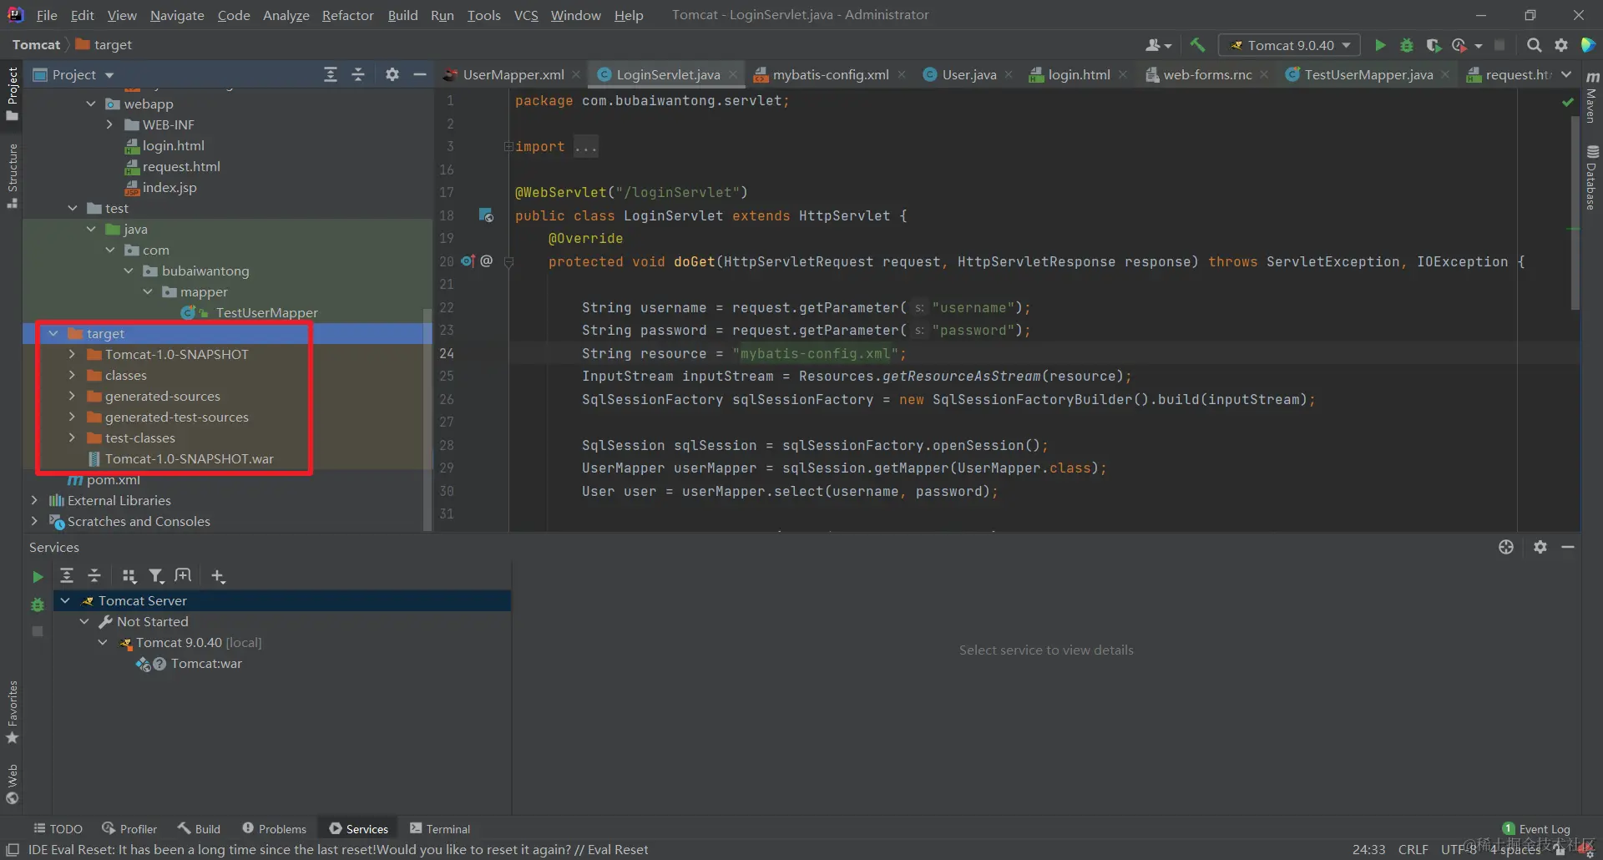Open the Refactor menu
This screenshot has width=1603, height=860.
tap(347, 15)
